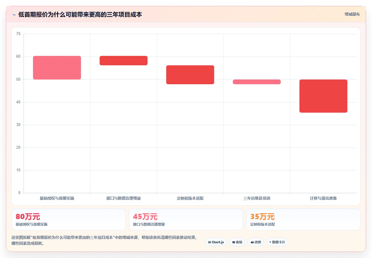Select the 定制和版本适配 waterfall bar
The height and width of the screenshot is (258, 372).
[190, 75]
